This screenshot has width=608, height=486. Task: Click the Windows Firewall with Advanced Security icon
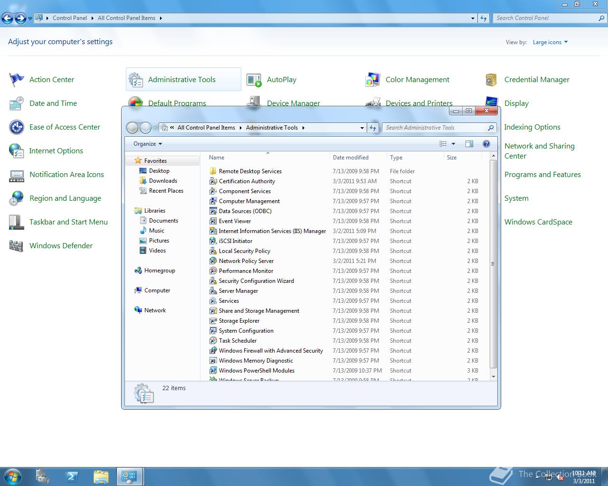pos(213,351)
